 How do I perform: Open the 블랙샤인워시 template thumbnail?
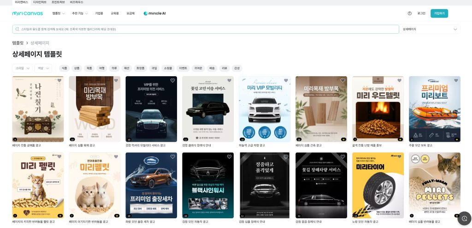pos(208,185)
